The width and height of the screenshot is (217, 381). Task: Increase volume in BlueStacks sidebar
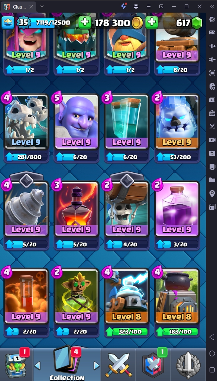(212, 46)
